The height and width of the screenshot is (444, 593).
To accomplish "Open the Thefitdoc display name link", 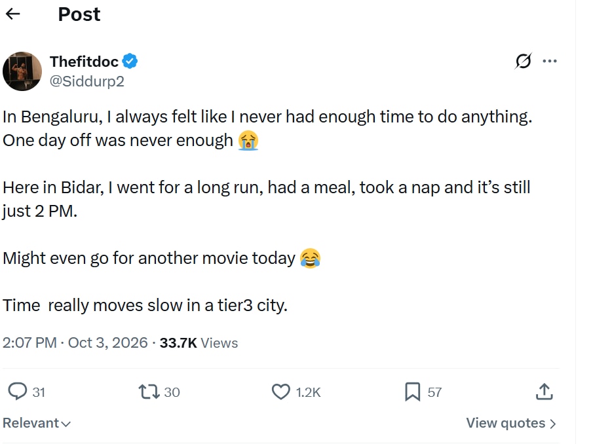I will (x=84, y=61).
